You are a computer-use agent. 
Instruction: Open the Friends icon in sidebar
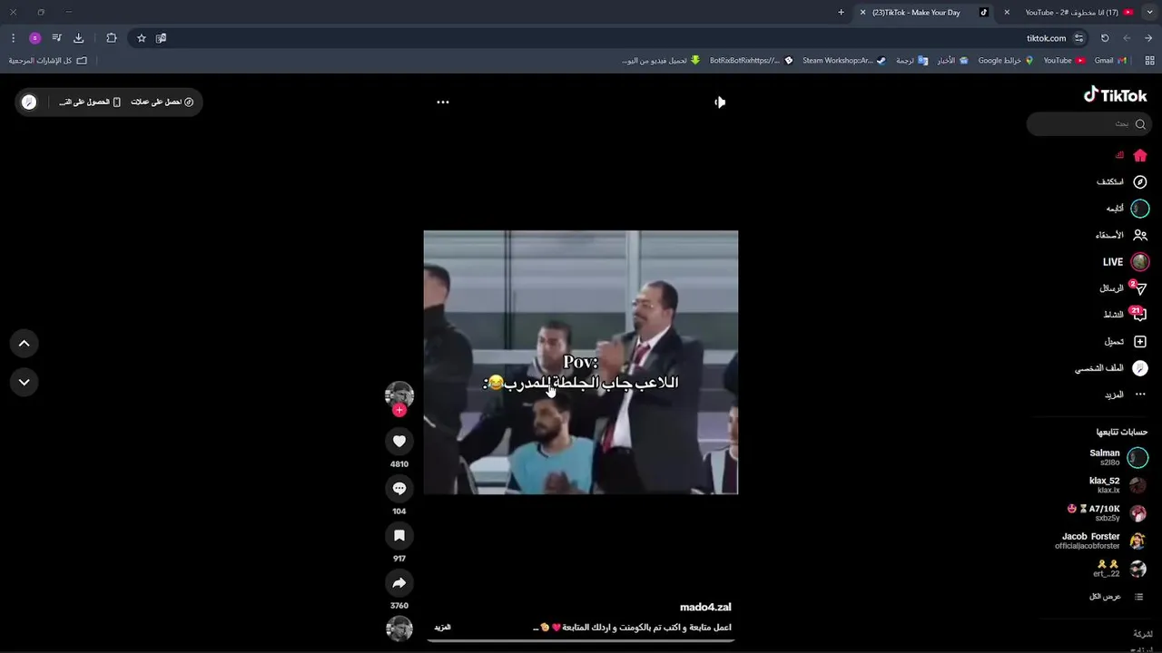click(1140, 235)
